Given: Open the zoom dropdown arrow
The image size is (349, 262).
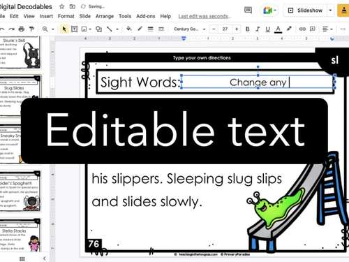Looking at the screenshot, I should click(x=53, y=29).
